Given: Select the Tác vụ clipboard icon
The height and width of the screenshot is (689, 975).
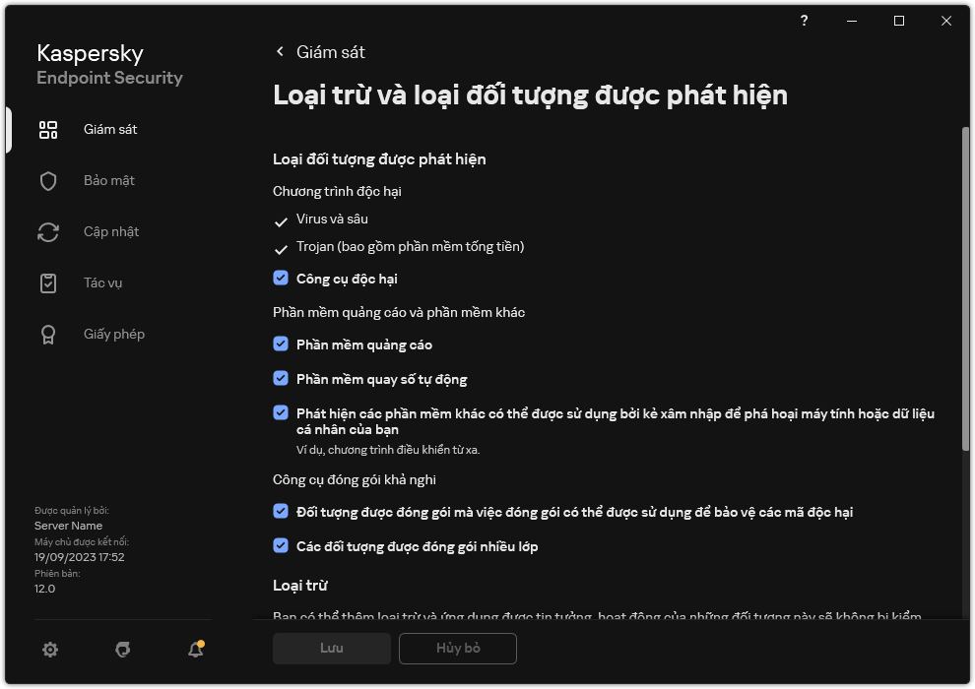Looking at the screenshot, I should 48,283.
